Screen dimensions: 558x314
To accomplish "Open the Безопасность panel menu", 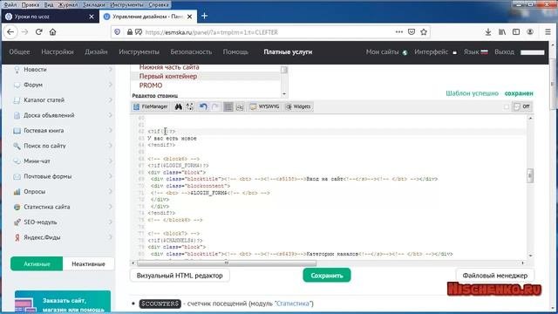I will [191, 52].
